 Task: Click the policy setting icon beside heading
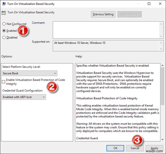click(4, 13)
